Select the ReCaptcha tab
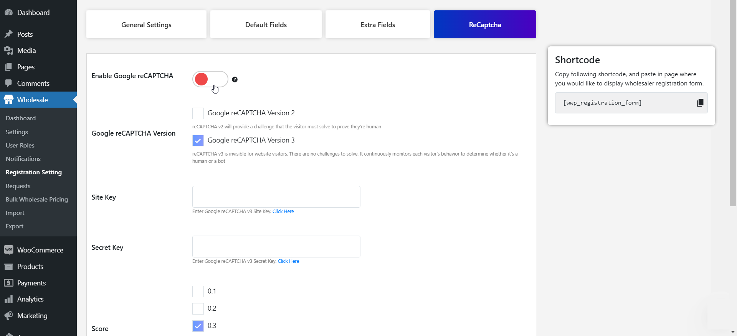 (x=485, y=25)
